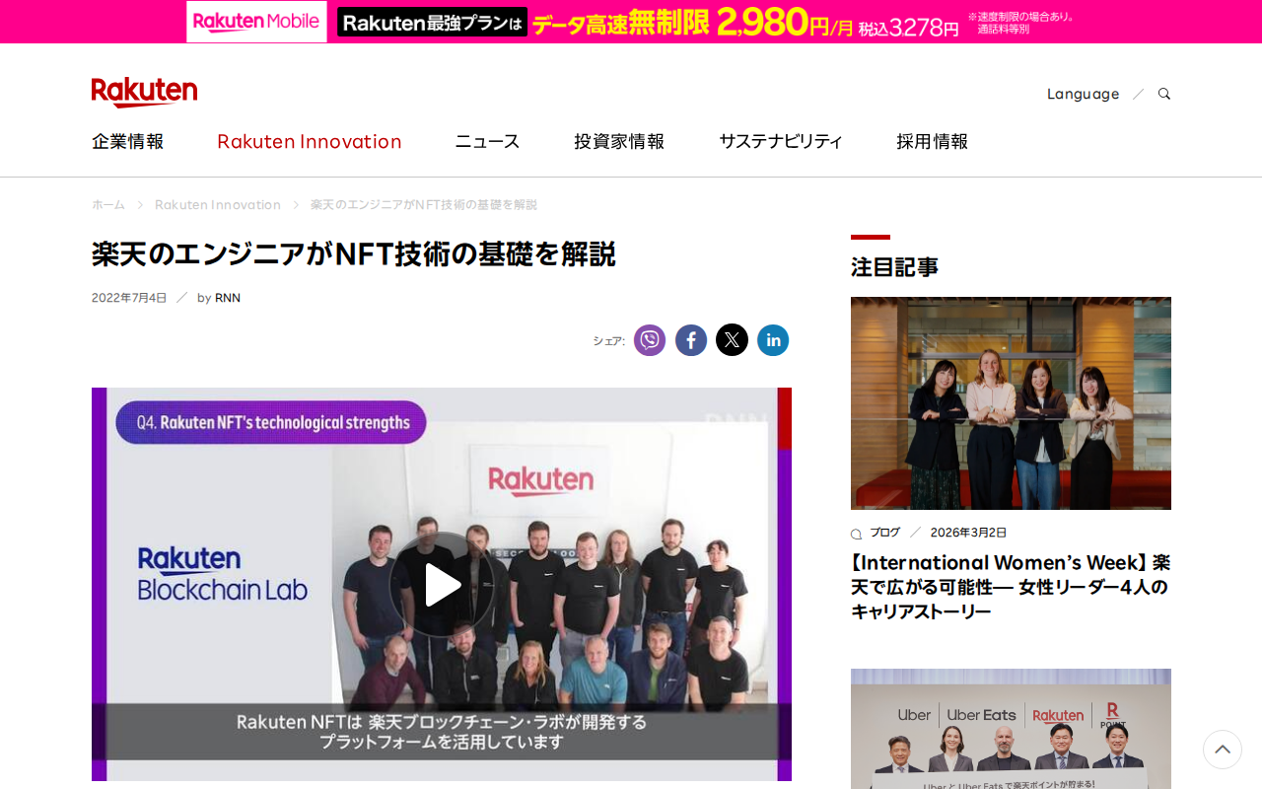Click the Rakuten logo in the header
Screen dimensions: 1262x789
[x=144, y=92]
